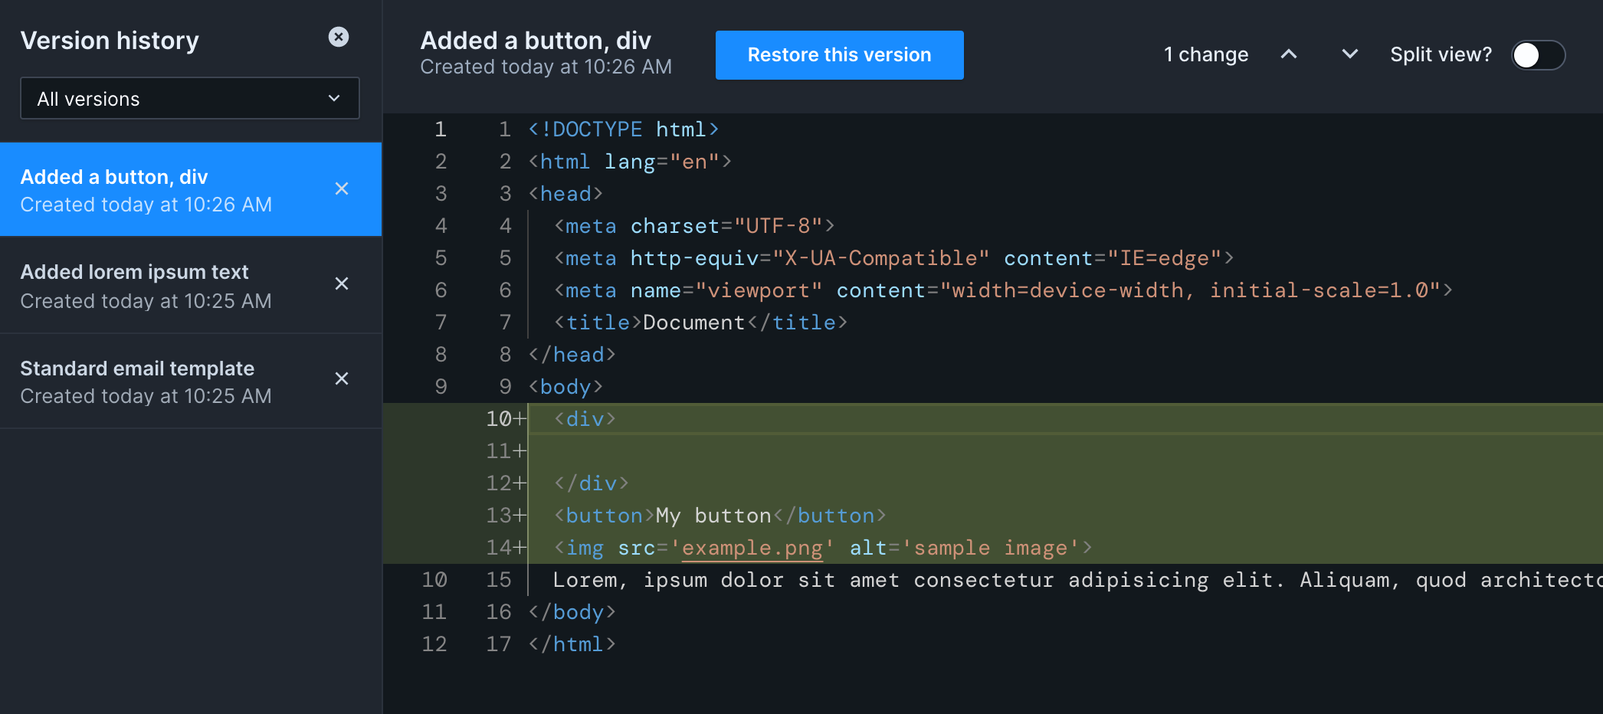Click the example.png link in img tag
Screen dimensions: 1603x714
tap(752, 549)
